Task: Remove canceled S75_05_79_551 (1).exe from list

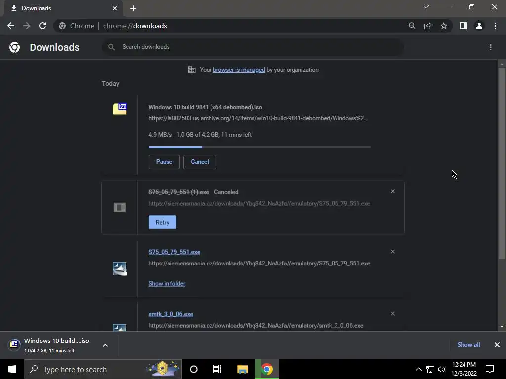Action: (393, 191)
